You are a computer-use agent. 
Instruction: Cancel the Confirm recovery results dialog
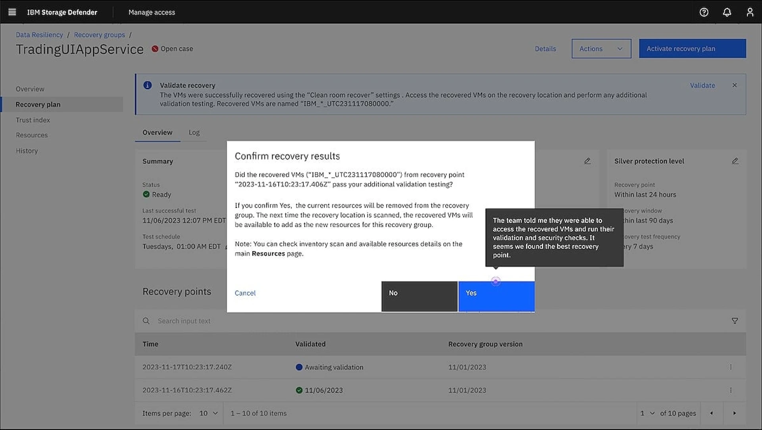point(245,293)
